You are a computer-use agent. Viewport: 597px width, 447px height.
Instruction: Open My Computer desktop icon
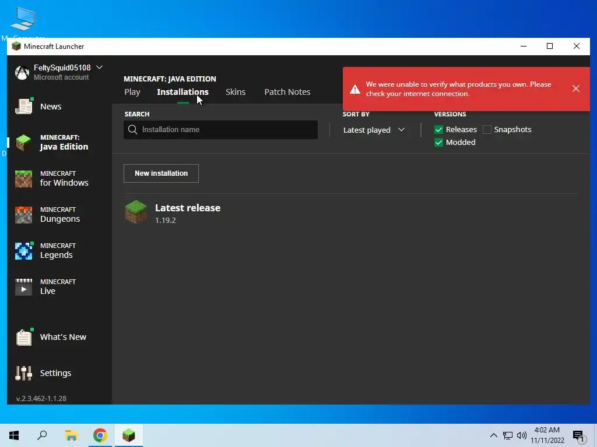tap(23, 19)
